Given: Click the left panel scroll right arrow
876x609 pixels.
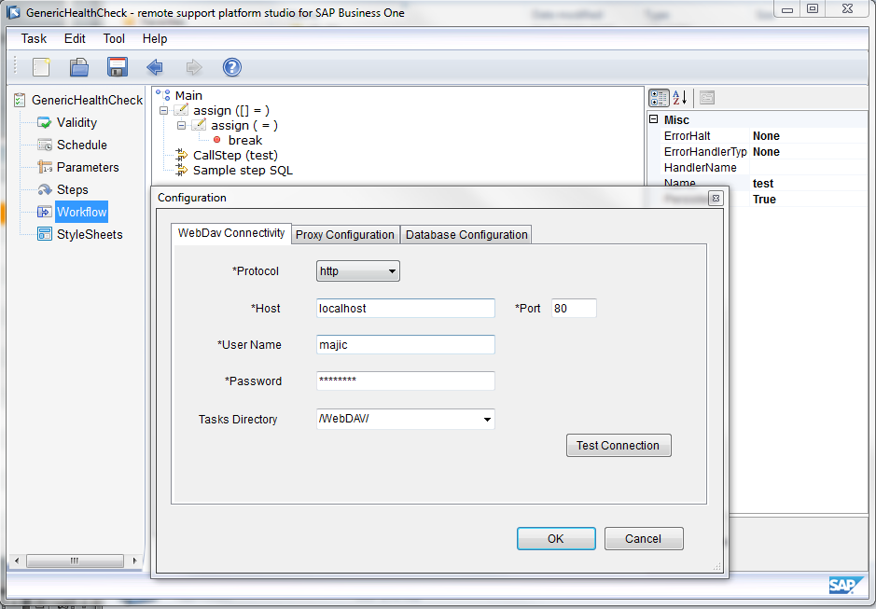Looking at the screenshot, I should [x=134, y=561].
